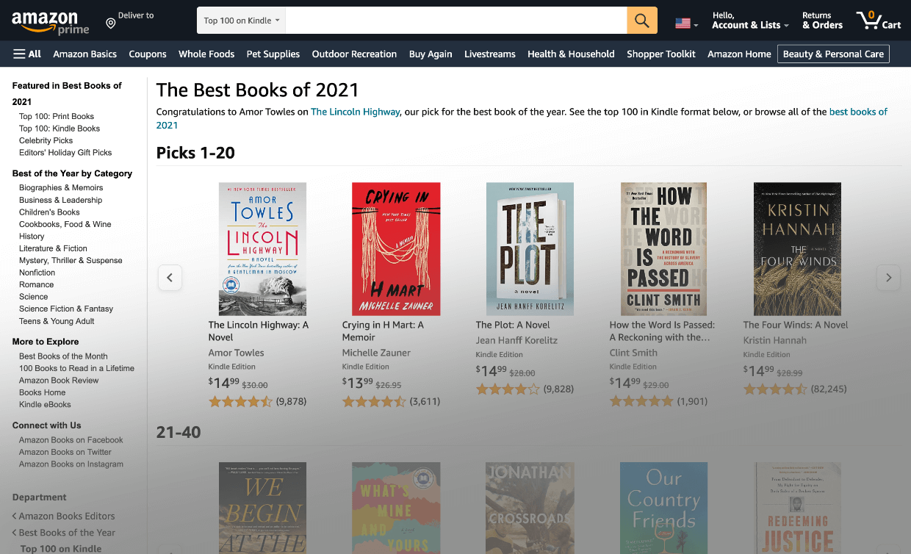Open the Top 100 on Kindle search category dropdown
The height and width of the screenshot is (554, 911).
point(241,20)
